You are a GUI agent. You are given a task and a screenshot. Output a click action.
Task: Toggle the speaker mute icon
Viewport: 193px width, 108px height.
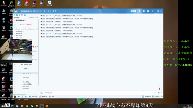pyautogui.click(x=19, y=97)
